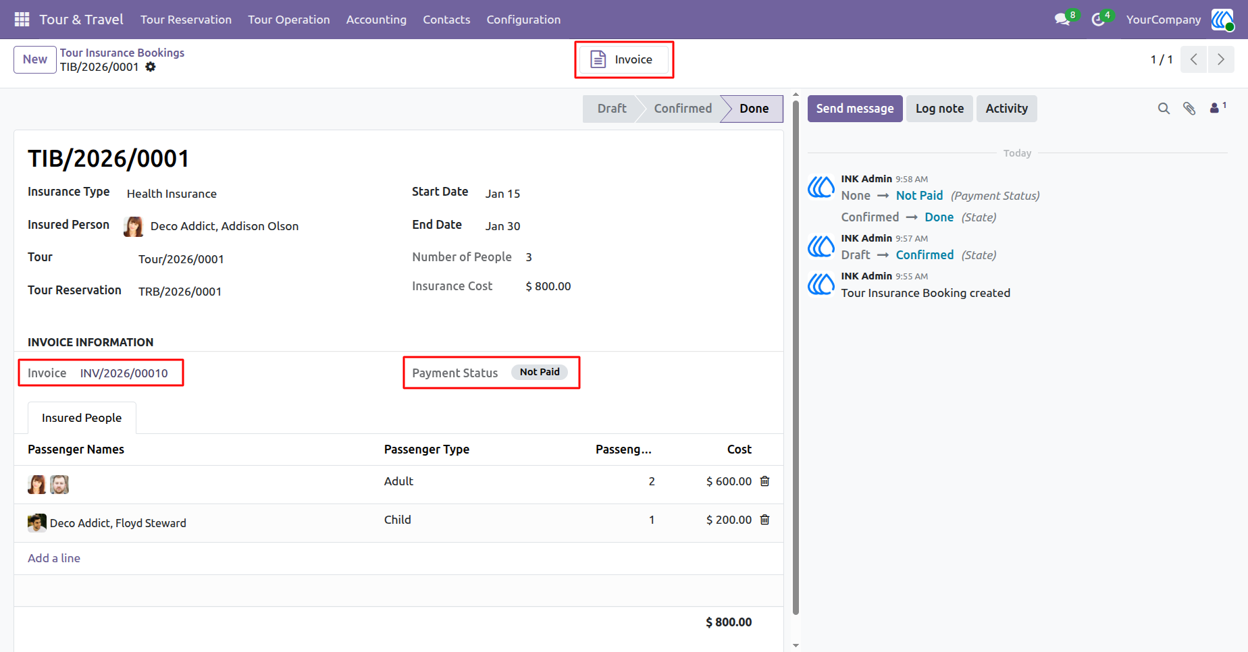Open the activities clock icon
Screen dimensions: 1248x652
click(x=1098, y=20)
